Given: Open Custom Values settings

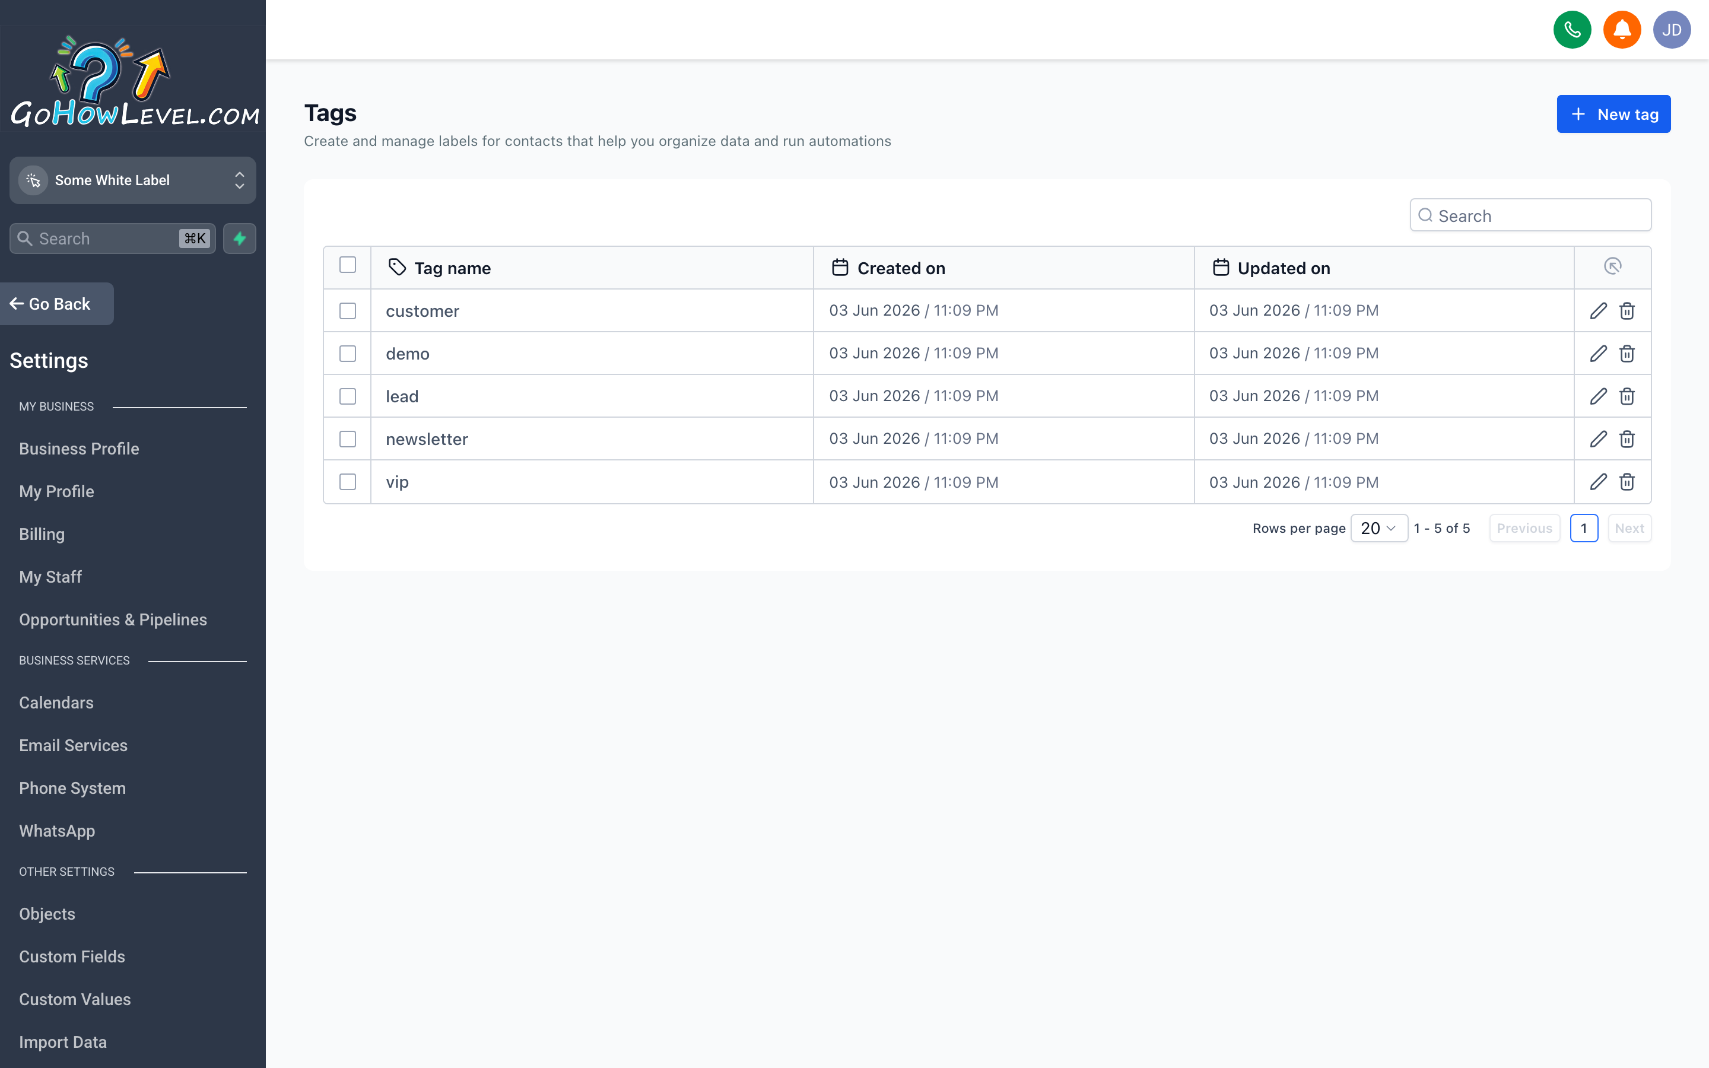Looking at the screenshot, I should (x=75, y=1000).
